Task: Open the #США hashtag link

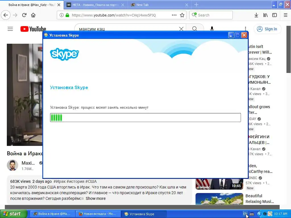Action: [91, 181]
